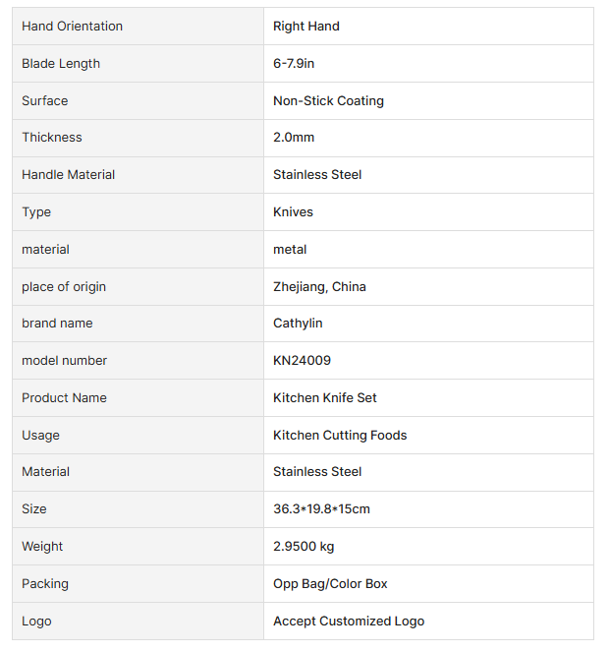Select the lowercase "material" row label
This screenshot has width=610, height=652.
[45, 250]
